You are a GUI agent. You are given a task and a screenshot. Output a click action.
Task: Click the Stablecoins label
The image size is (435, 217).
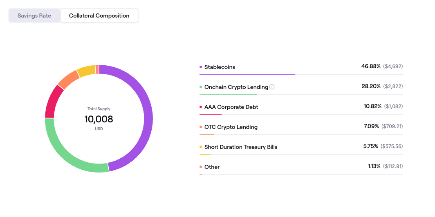pyautogui.click(x=220, y=67)
